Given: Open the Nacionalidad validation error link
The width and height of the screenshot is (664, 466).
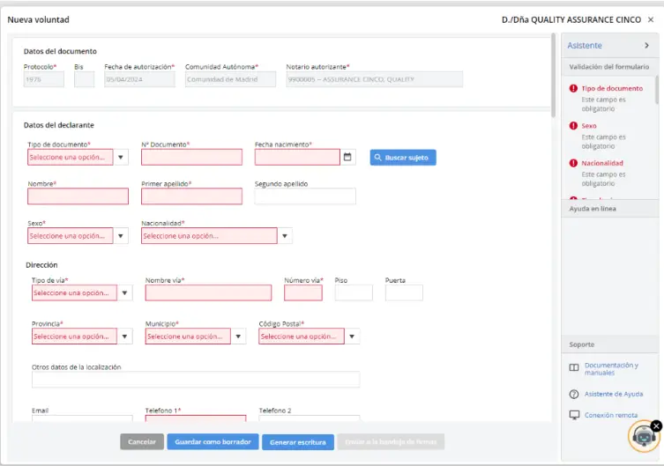Looking at the screenshot, I should [601, 163].
